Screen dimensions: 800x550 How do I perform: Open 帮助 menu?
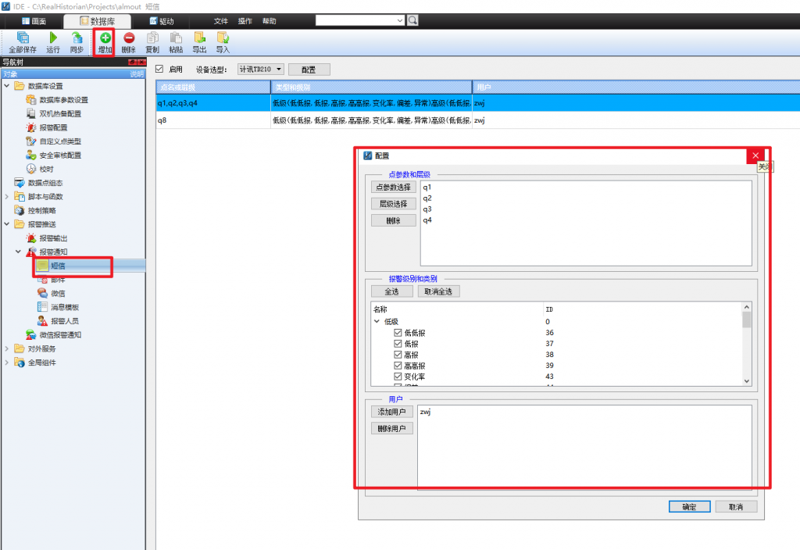(269, 21)
